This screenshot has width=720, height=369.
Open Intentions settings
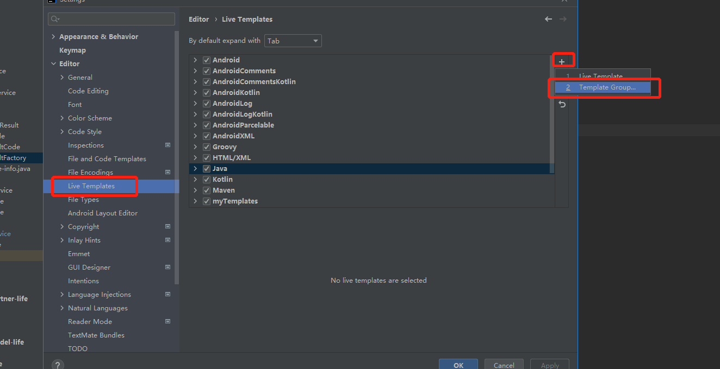83,281
